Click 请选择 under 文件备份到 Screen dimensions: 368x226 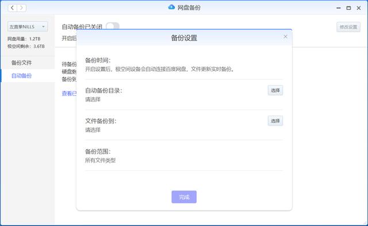pos(93,130)
